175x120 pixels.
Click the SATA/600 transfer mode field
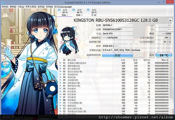coord(118,38)
